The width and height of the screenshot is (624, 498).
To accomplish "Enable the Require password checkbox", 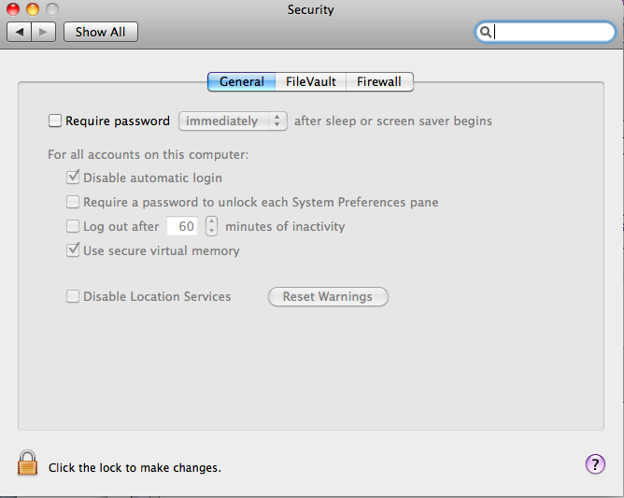I will click(55, 121).
